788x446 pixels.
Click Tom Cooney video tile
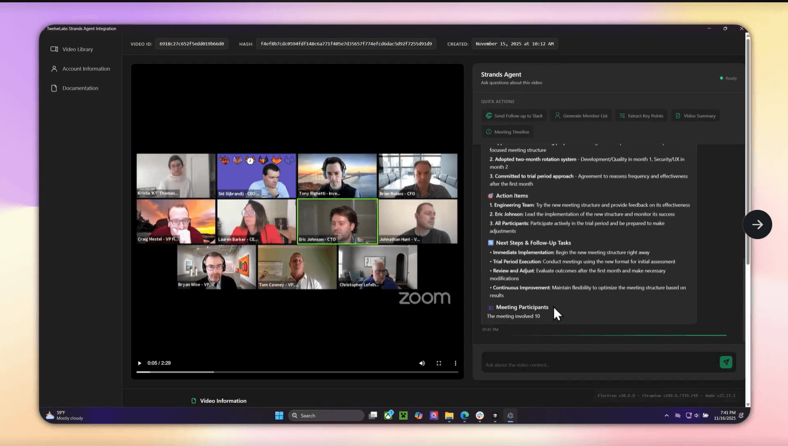point(297,267)
